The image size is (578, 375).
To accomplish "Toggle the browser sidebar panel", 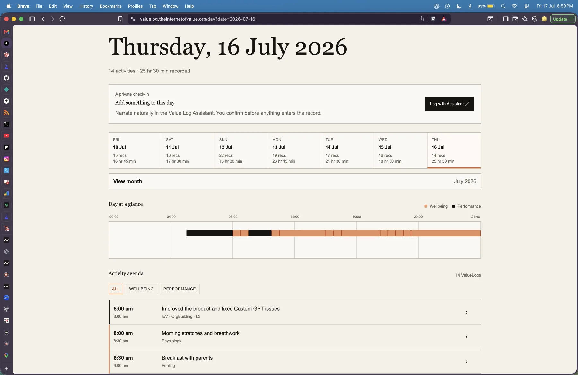I will coord(506,19).
